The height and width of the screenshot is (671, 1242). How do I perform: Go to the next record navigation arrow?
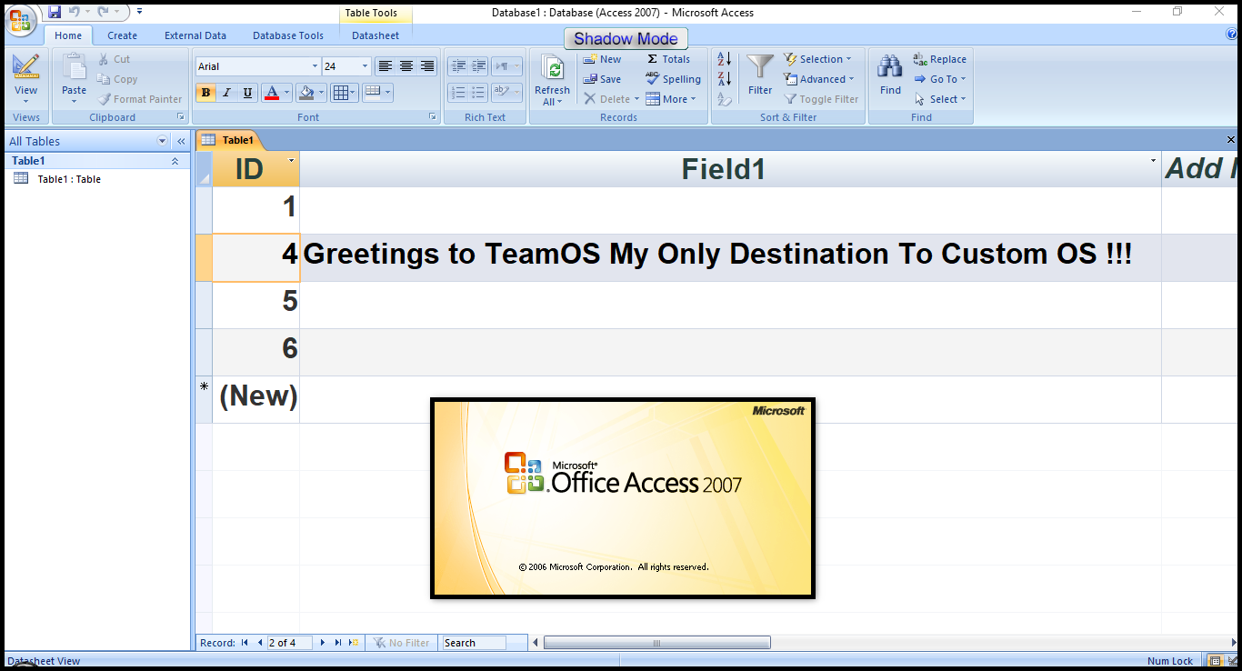tap(322, 643)
